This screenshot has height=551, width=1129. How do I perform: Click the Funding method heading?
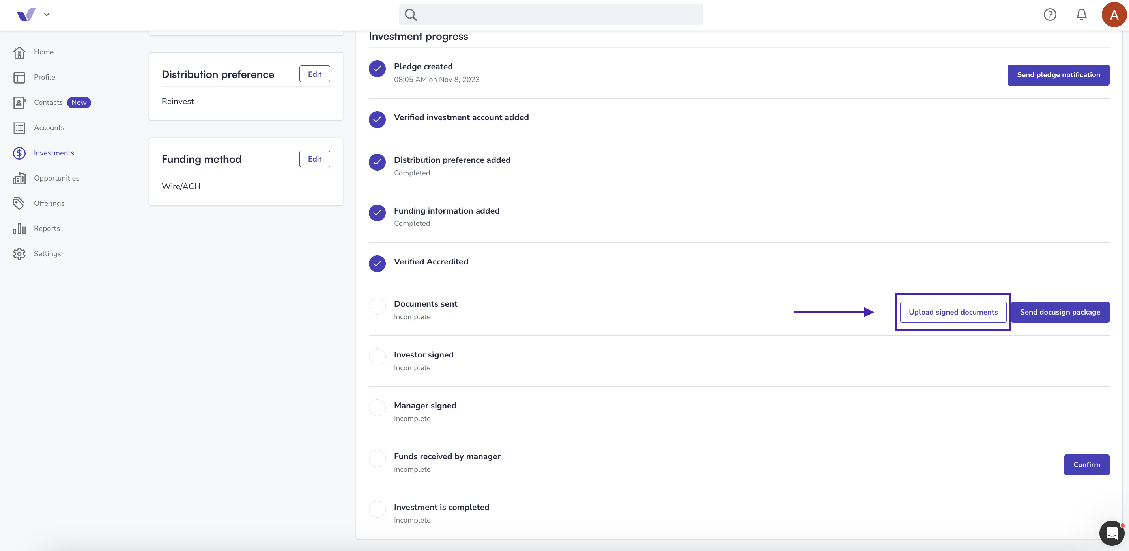(201, 160)
